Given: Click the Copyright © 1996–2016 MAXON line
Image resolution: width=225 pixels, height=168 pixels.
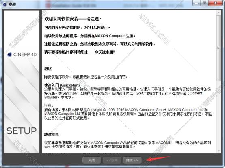Looking at the screenshot, I should pyautogui.click(x=126, y=110).
